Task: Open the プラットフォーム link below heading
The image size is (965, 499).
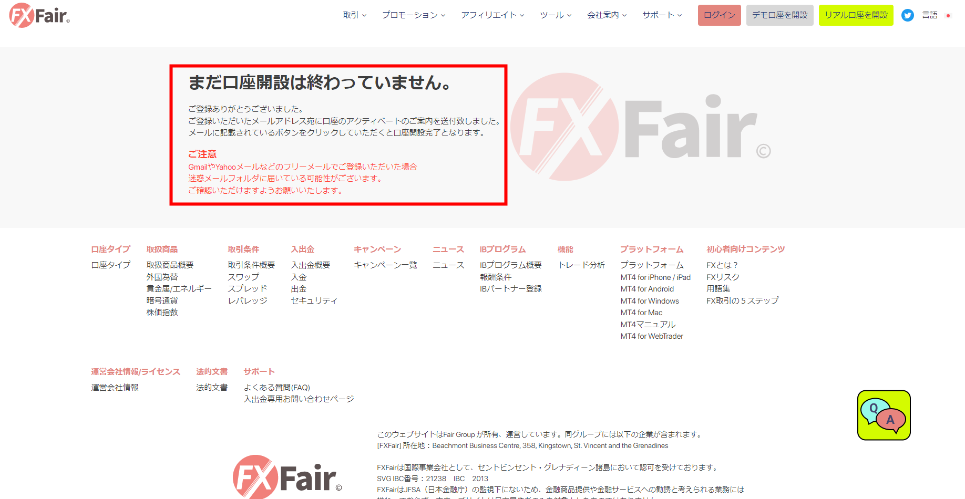Action: pyautogui.click(x=652, y=265)
